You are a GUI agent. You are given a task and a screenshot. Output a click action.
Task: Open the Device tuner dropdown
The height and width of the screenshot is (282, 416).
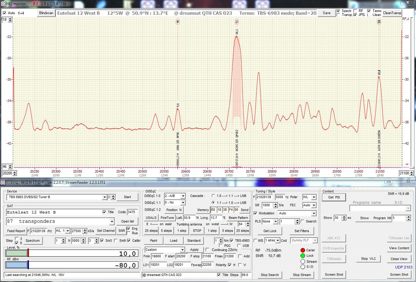(105, 197)
